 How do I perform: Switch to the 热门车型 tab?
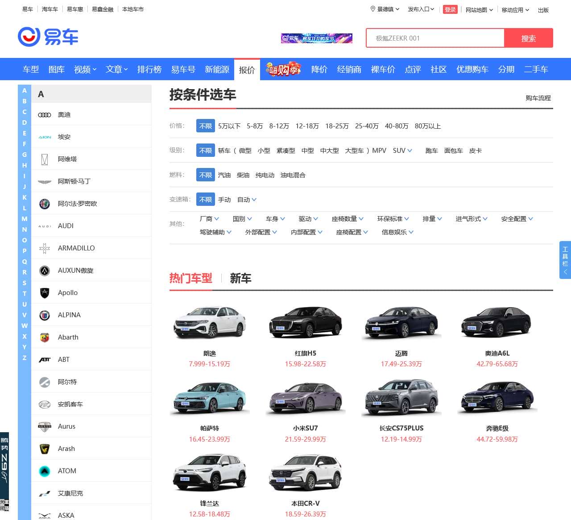click(191, 278)
